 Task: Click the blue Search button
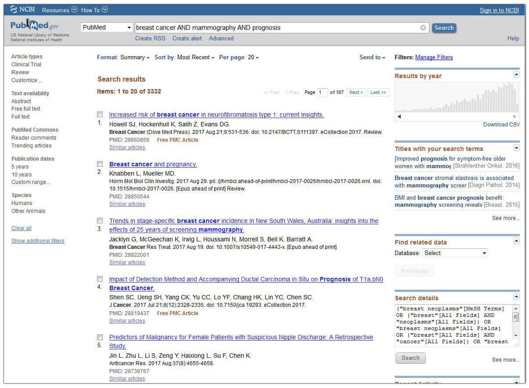click(444, 28)
